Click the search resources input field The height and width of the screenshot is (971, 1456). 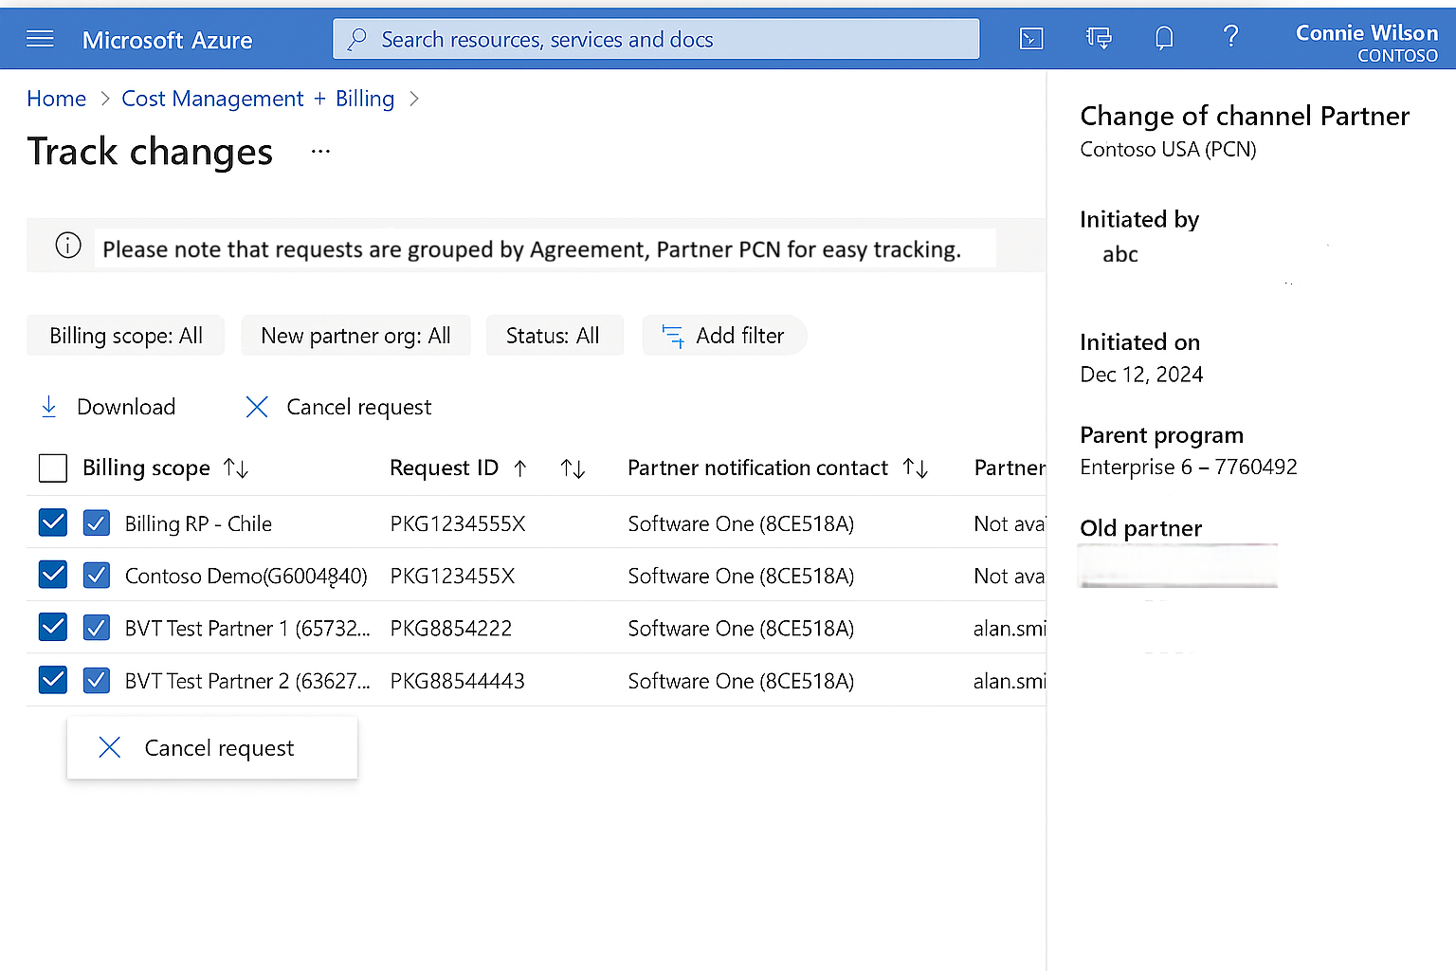coord(656,39)
